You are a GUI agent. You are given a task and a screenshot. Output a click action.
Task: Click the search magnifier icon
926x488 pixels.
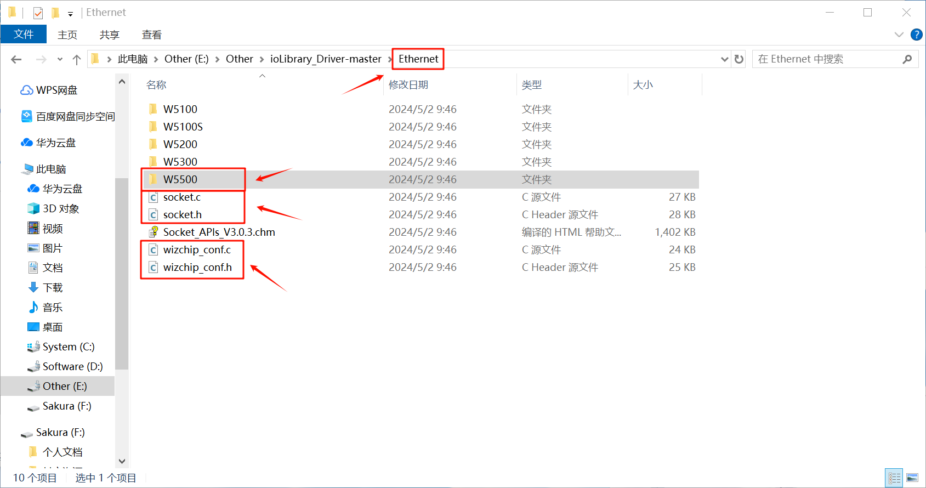pos(907,59)
